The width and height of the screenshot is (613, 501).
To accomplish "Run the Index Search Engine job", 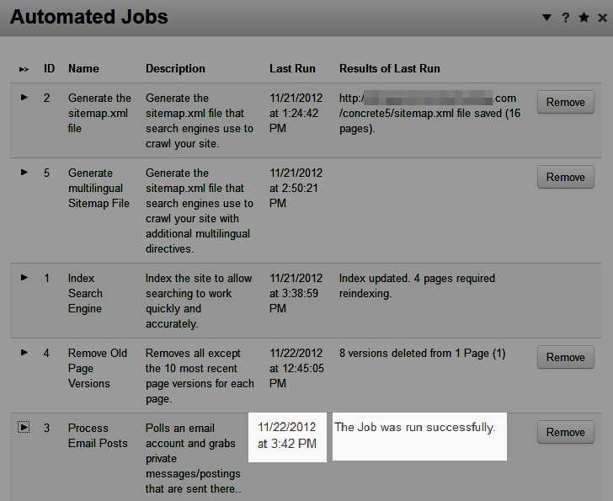I will click(24, 278).
